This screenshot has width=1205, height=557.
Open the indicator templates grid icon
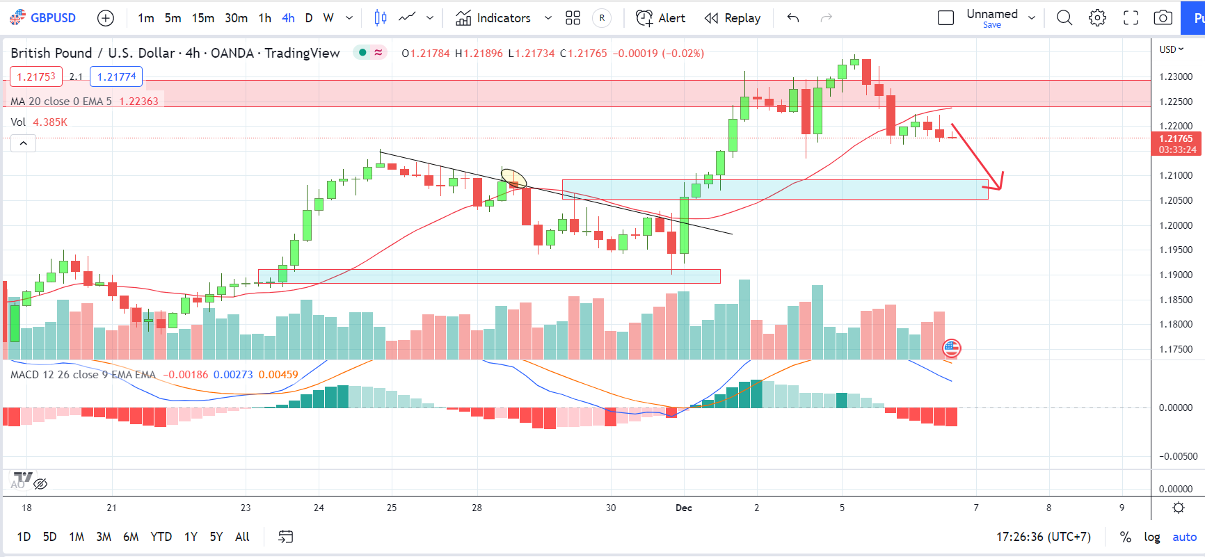(x=573, y=18)
